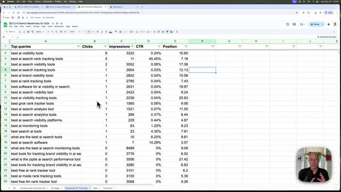This screenshot has width=341, height=192.
Task: Open the Google account avatar
Action: 335,25
